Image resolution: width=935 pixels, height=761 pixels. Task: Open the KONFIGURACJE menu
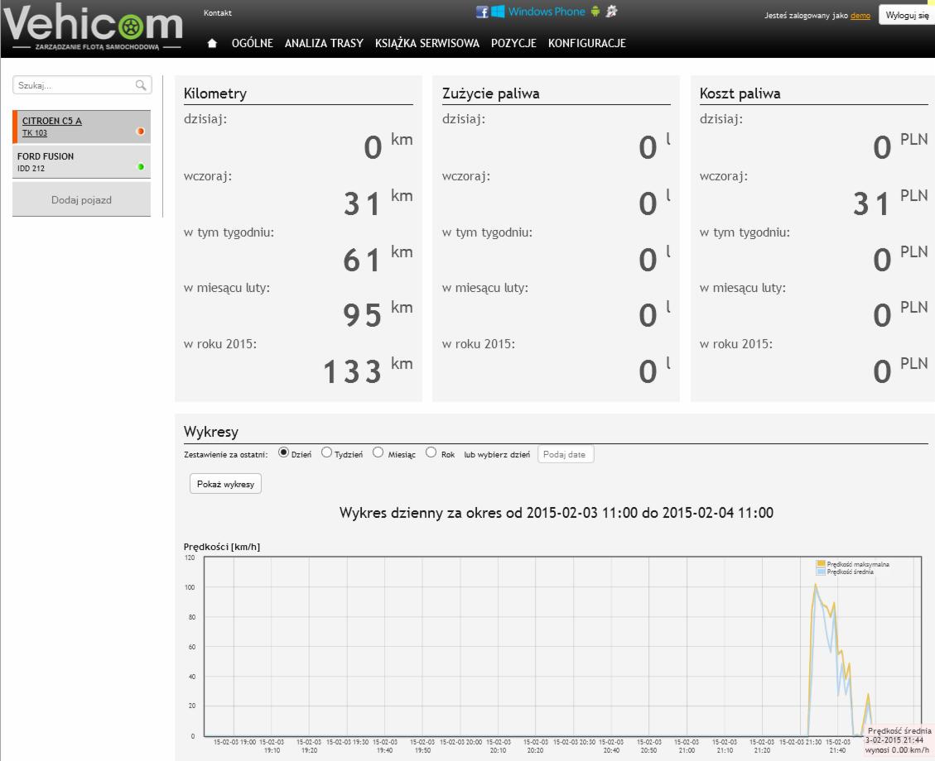[586, 44]
